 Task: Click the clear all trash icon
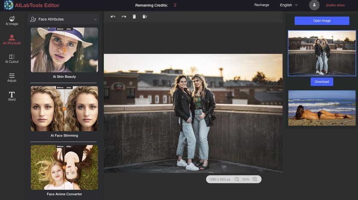tap(145, 17)
